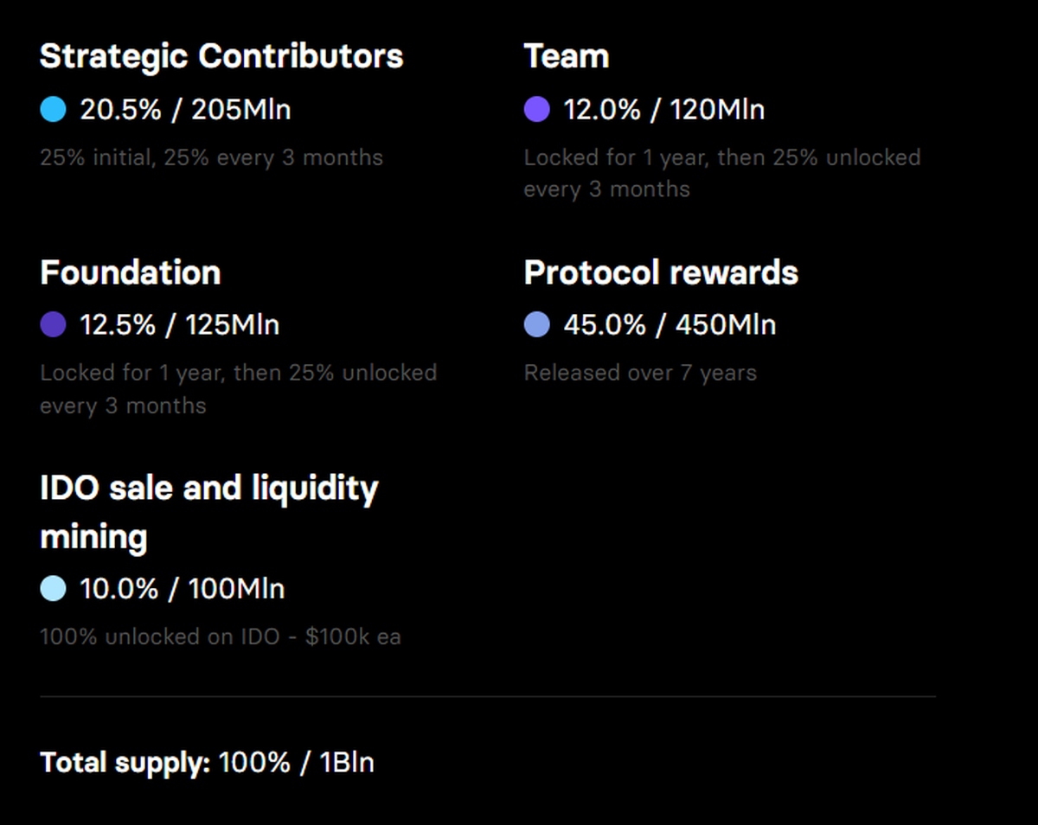
Task: Click the 45.0% / 450Mln allocation value
Action: 670,325
